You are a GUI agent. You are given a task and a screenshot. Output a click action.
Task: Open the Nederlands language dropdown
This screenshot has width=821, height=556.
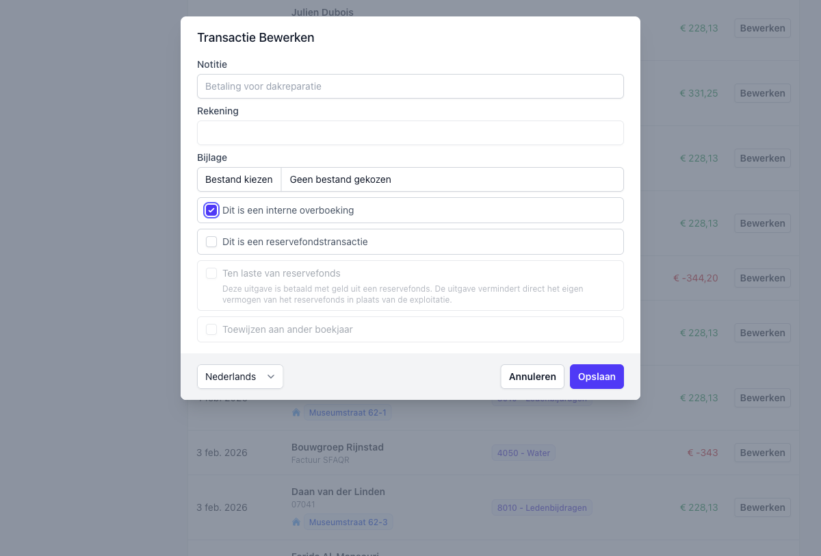(x=240, y=377)
